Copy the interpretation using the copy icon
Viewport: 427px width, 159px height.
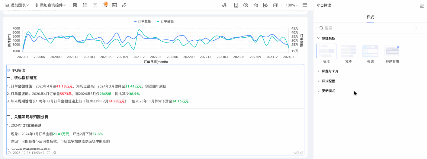tap(55, 153)
